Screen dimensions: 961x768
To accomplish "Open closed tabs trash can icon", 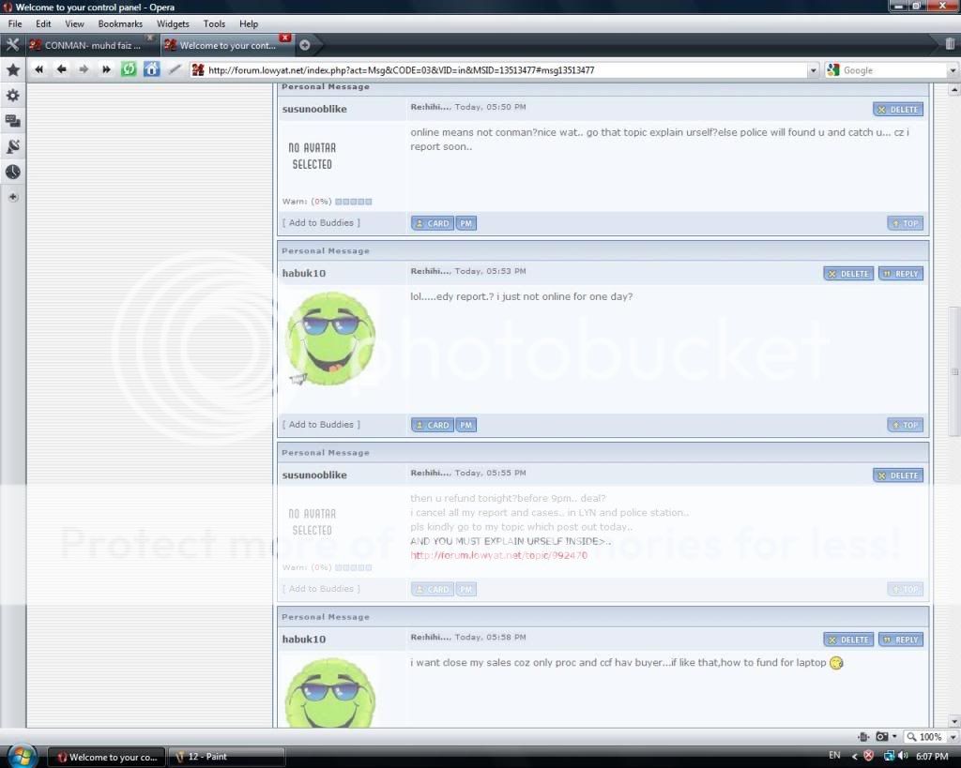I will coord(949,44).
